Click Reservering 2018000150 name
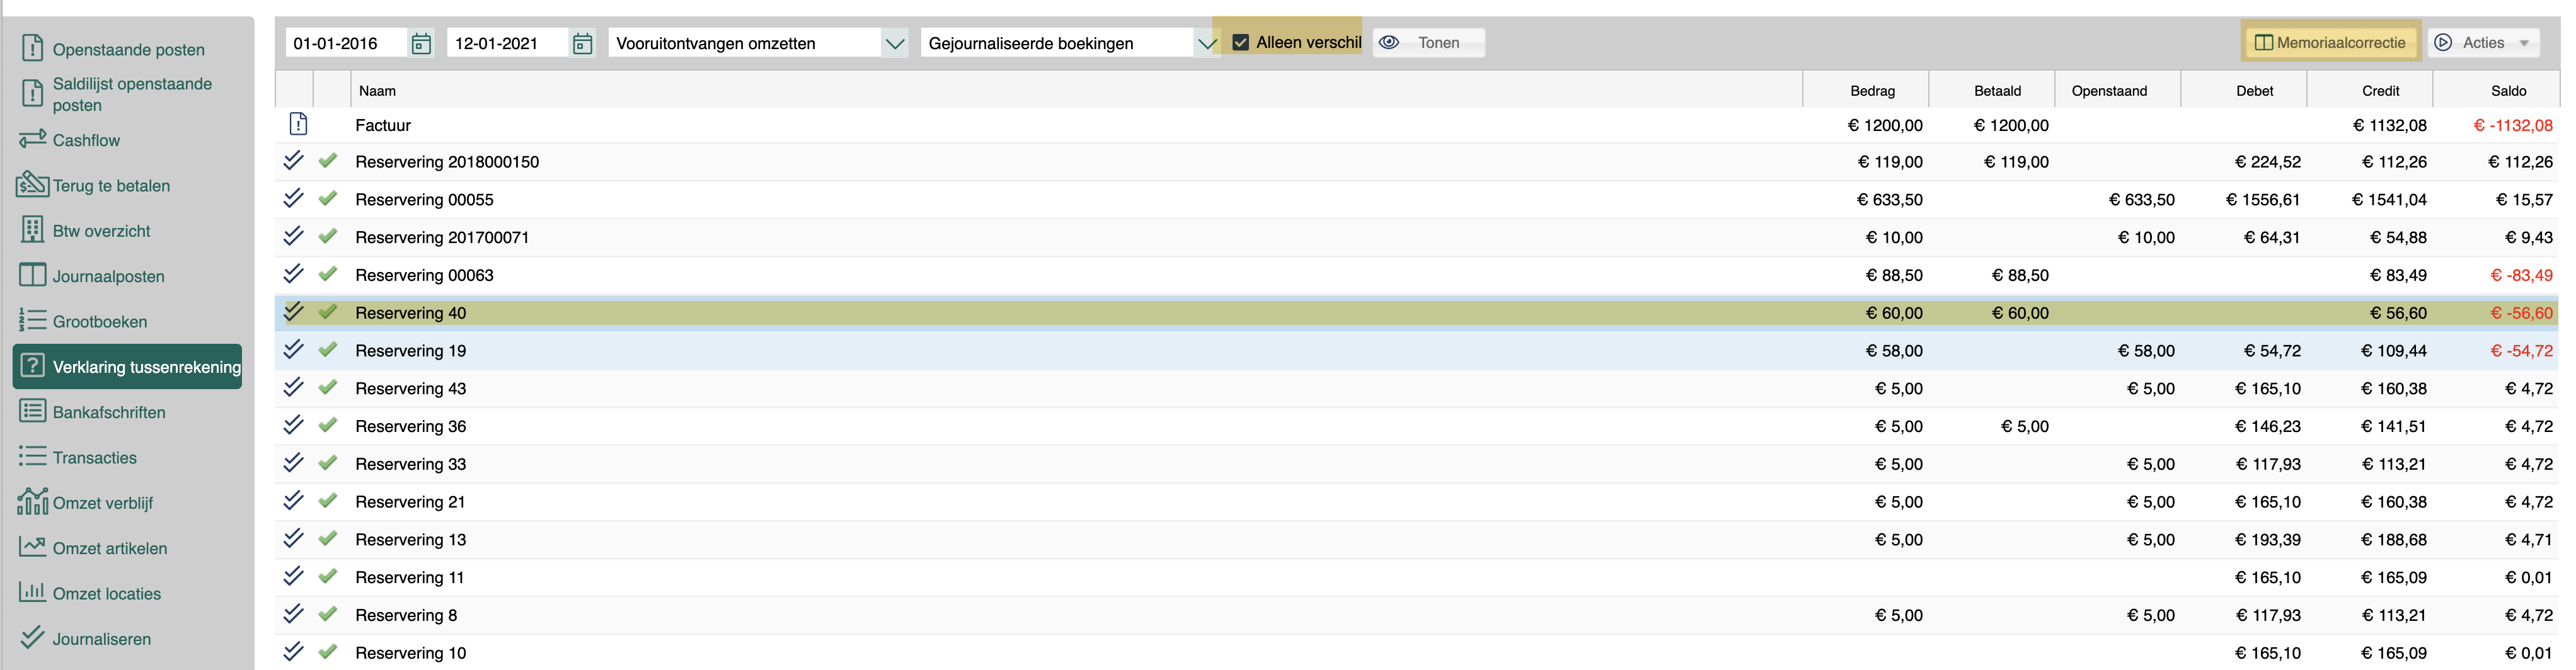The width and height of the screenshot is (2576, 670). point(447,162)
